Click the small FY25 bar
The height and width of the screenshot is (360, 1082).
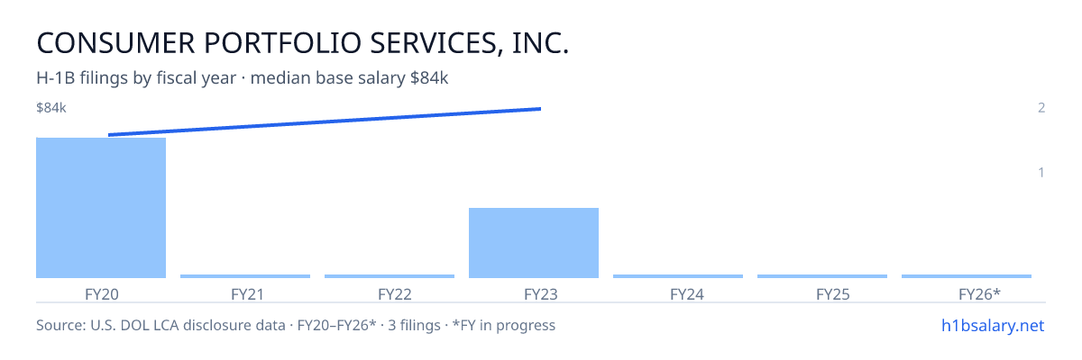point(822,276)
